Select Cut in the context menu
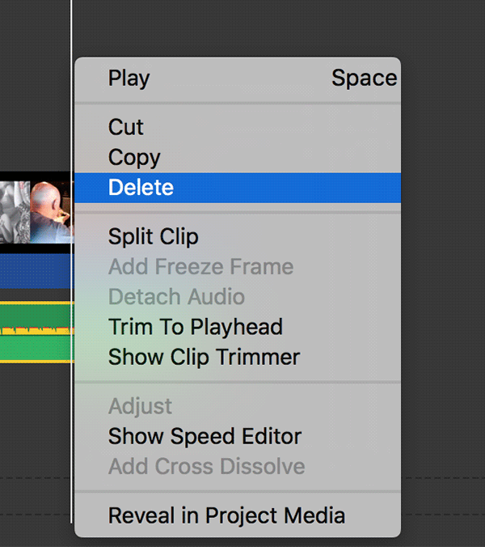The width and height of the screenshot is (485, 547). click(x=126, y=127)
